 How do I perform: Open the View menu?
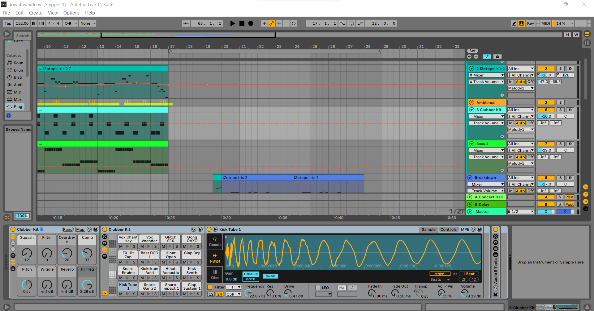[53, 13]
